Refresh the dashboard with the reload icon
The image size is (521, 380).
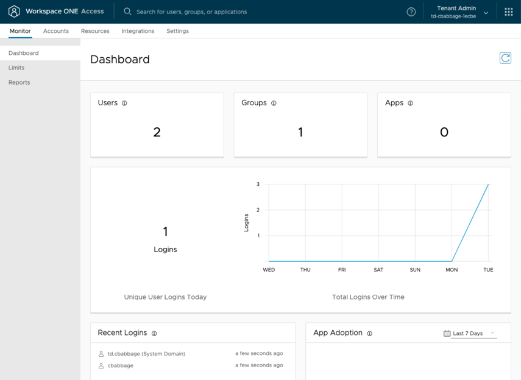click(x=505, y=58)
